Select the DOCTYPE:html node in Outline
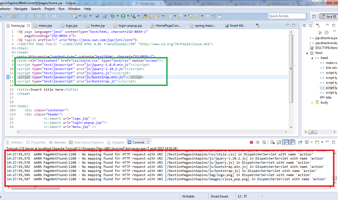 [x=323, y=48]
